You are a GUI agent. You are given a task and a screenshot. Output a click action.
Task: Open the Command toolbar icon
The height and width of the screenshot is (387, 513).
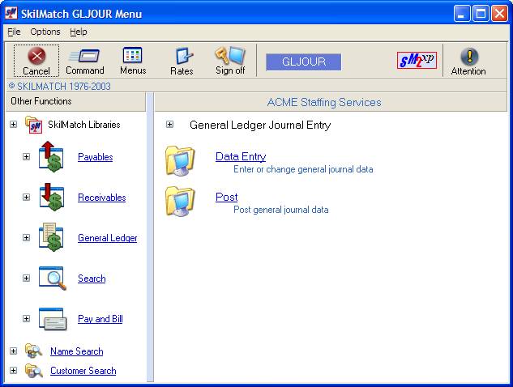point(84,56)
